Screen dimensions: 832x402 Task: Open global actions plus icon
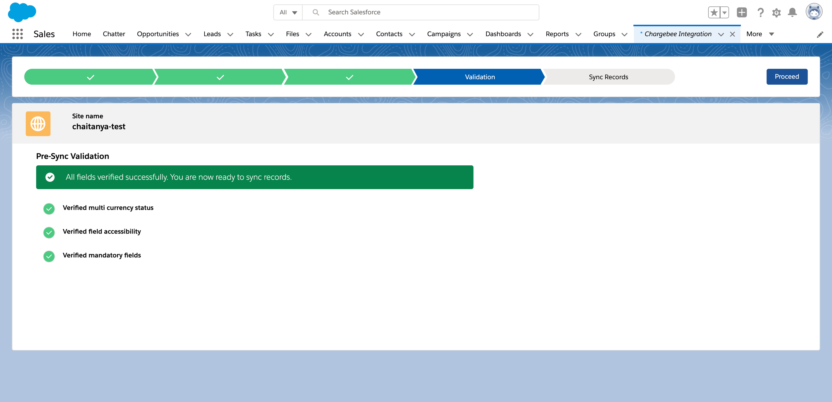click(741, 13)
